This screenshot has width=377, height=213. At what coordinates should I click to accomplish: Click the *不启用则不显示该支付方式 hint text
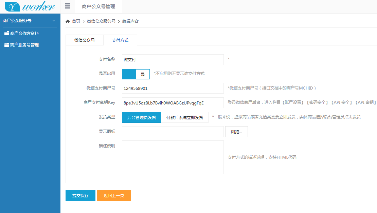179,74
